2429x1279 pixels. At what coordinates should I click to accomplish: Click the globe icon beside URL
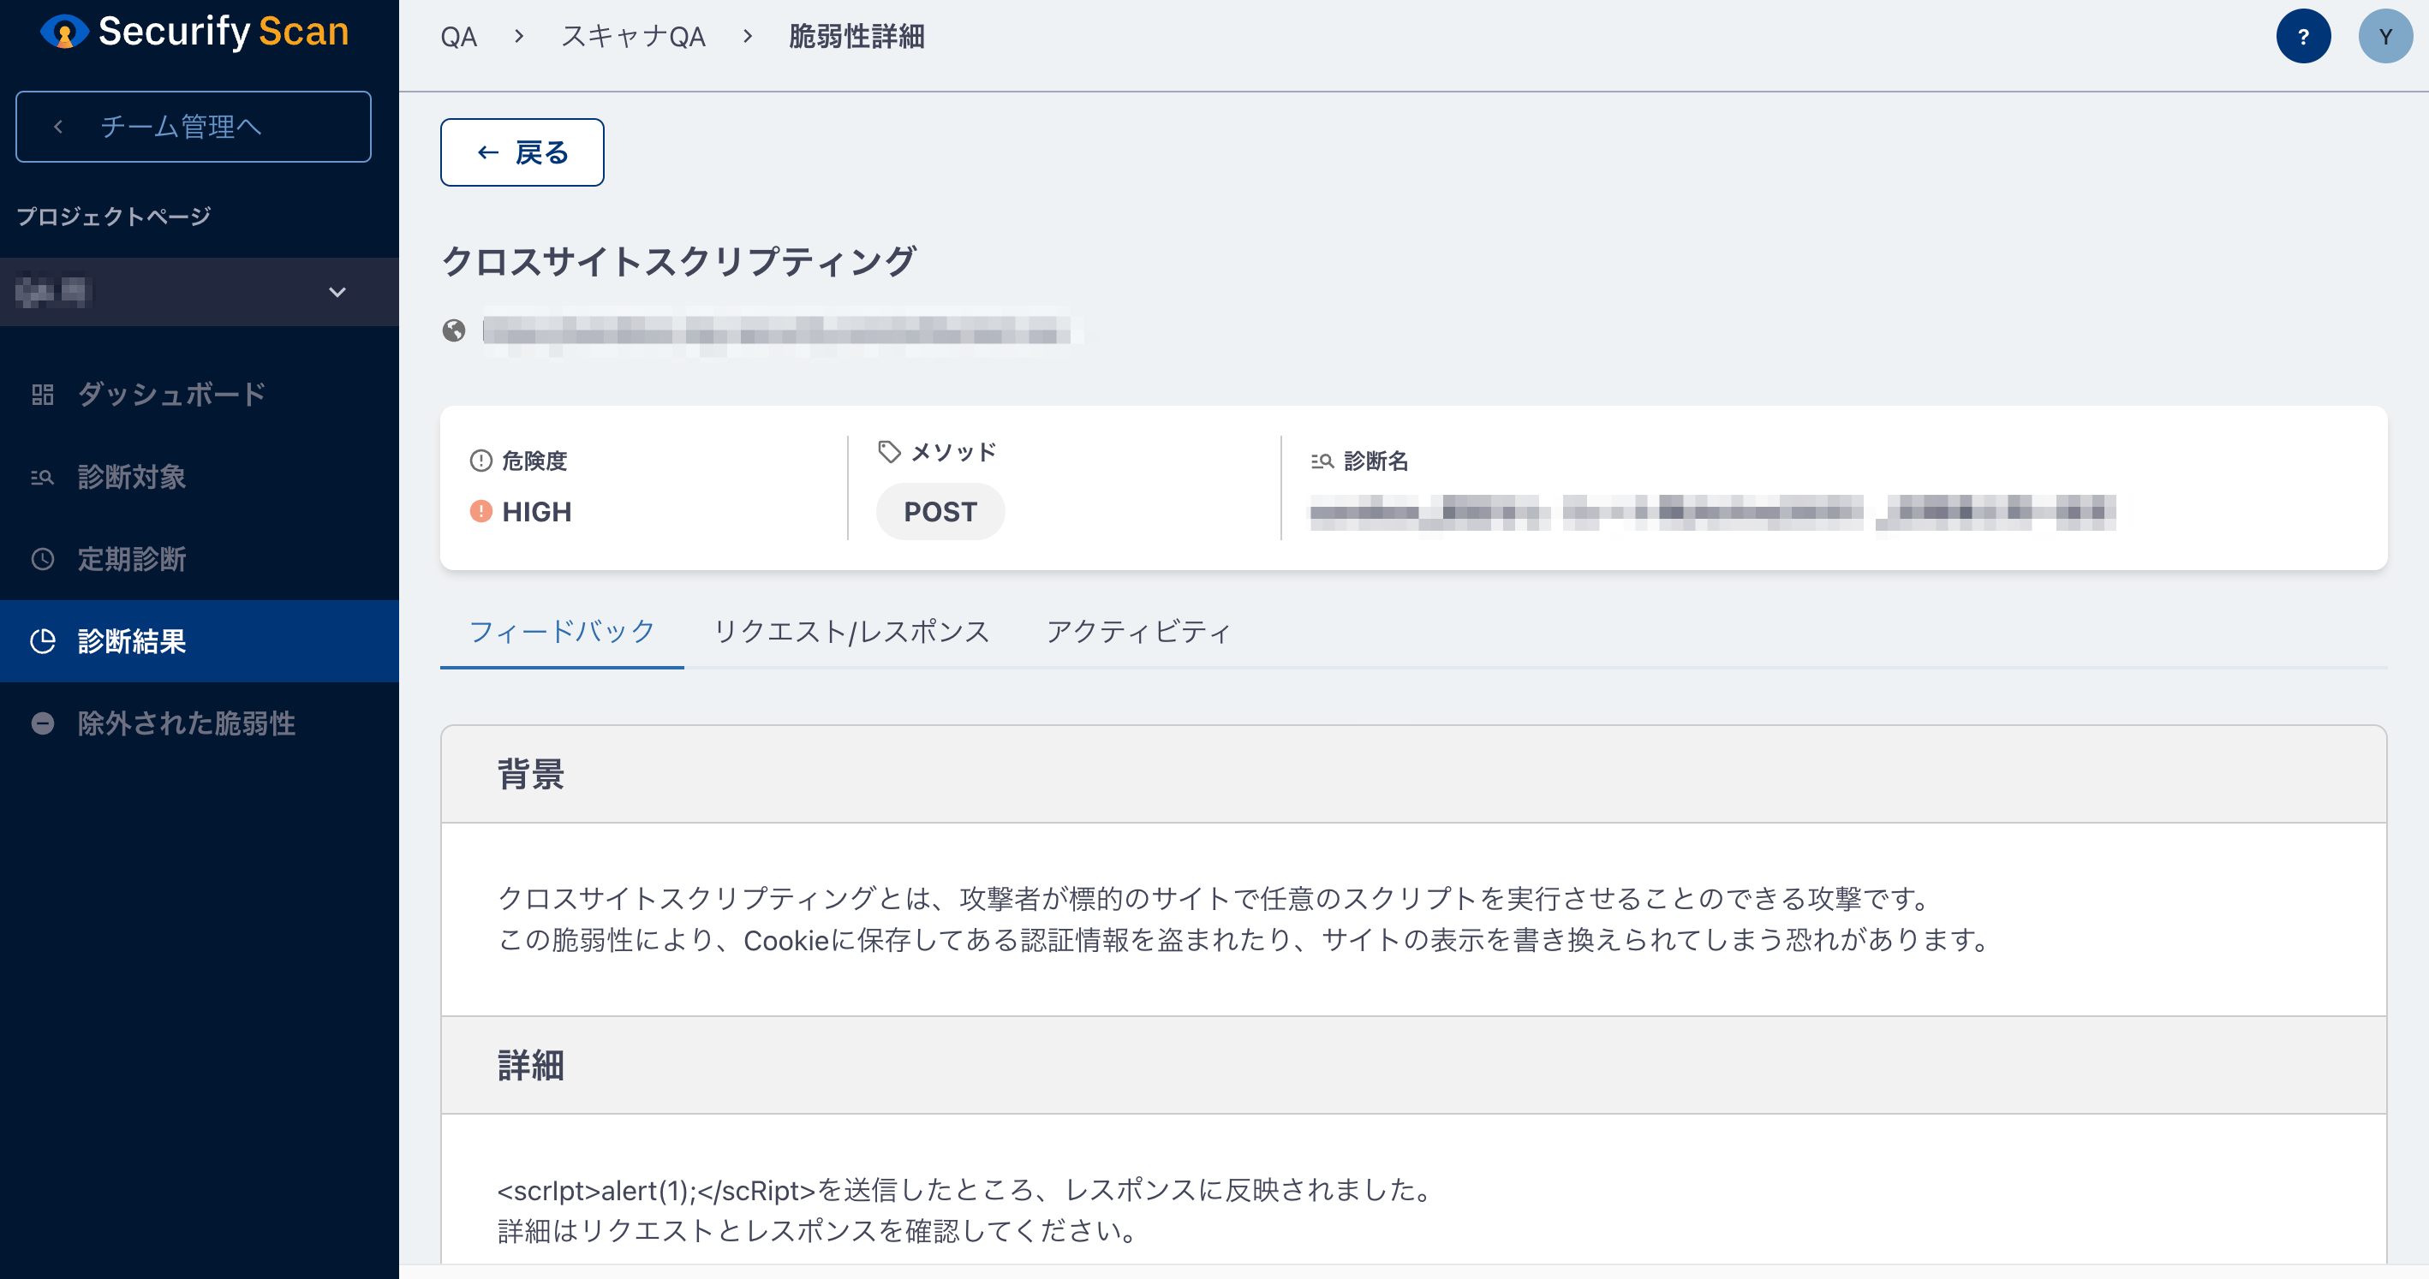[x=454, y=330]
